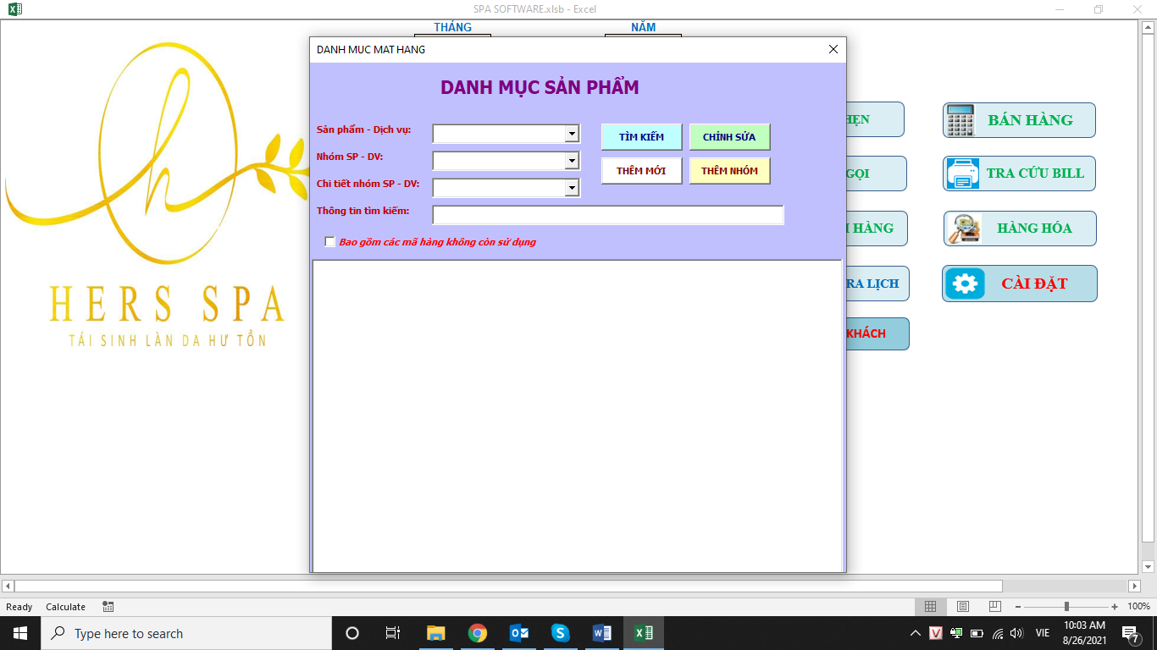Click the macro recording icon in status bar

pyautogui.click(x=108, y=607)
